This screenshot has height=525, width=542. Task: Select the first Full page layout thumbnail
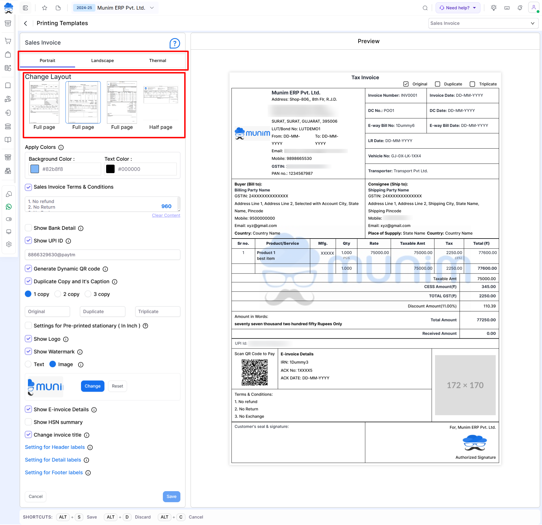tap(44, 103)
